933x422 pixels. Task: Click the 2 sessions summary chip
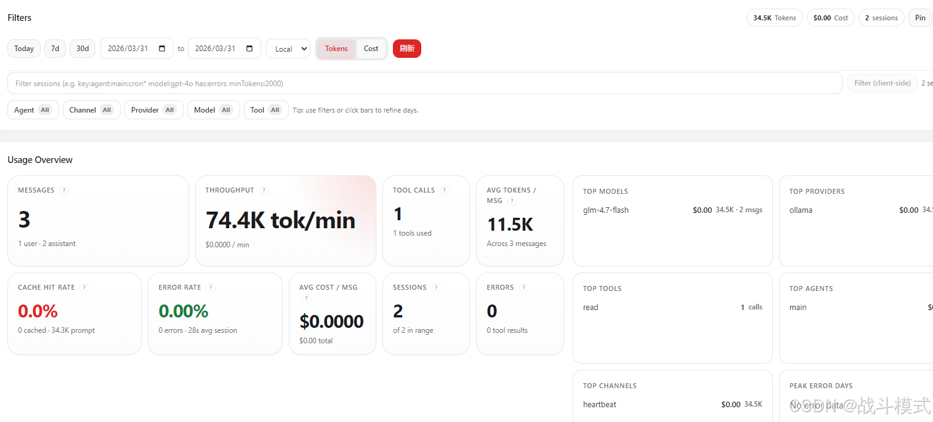pos(881,18)
